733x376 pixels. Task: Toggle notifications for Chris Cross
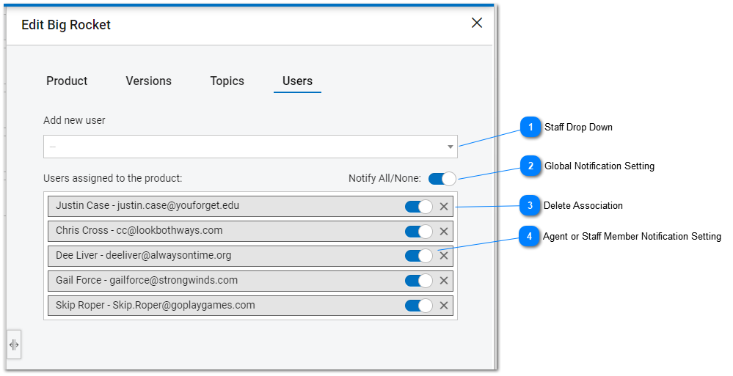click(419, 231)
